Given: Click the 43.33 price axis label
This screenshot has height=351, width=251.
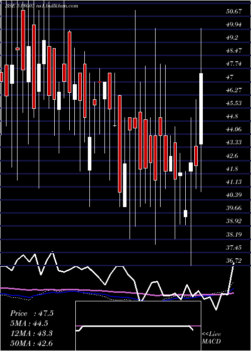Looking at the screenshot, I should [234, 142].
